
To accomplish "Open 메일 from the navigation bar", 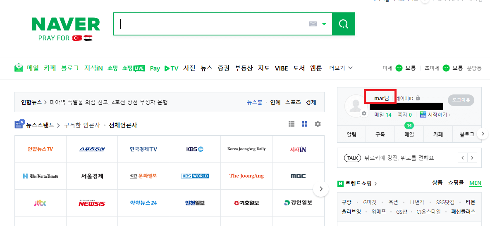I will click(x=33, y=68).
